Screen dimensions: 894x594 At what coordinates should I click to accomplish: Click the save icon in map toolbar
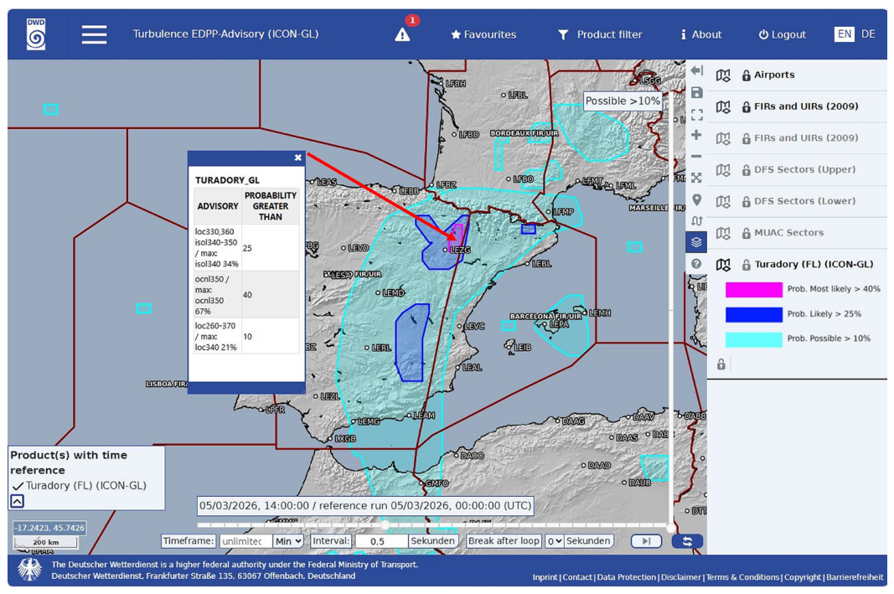696,92
